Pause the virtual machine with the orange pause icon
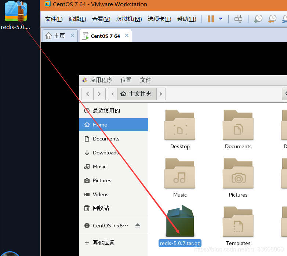287x256 pixels. 211,19
